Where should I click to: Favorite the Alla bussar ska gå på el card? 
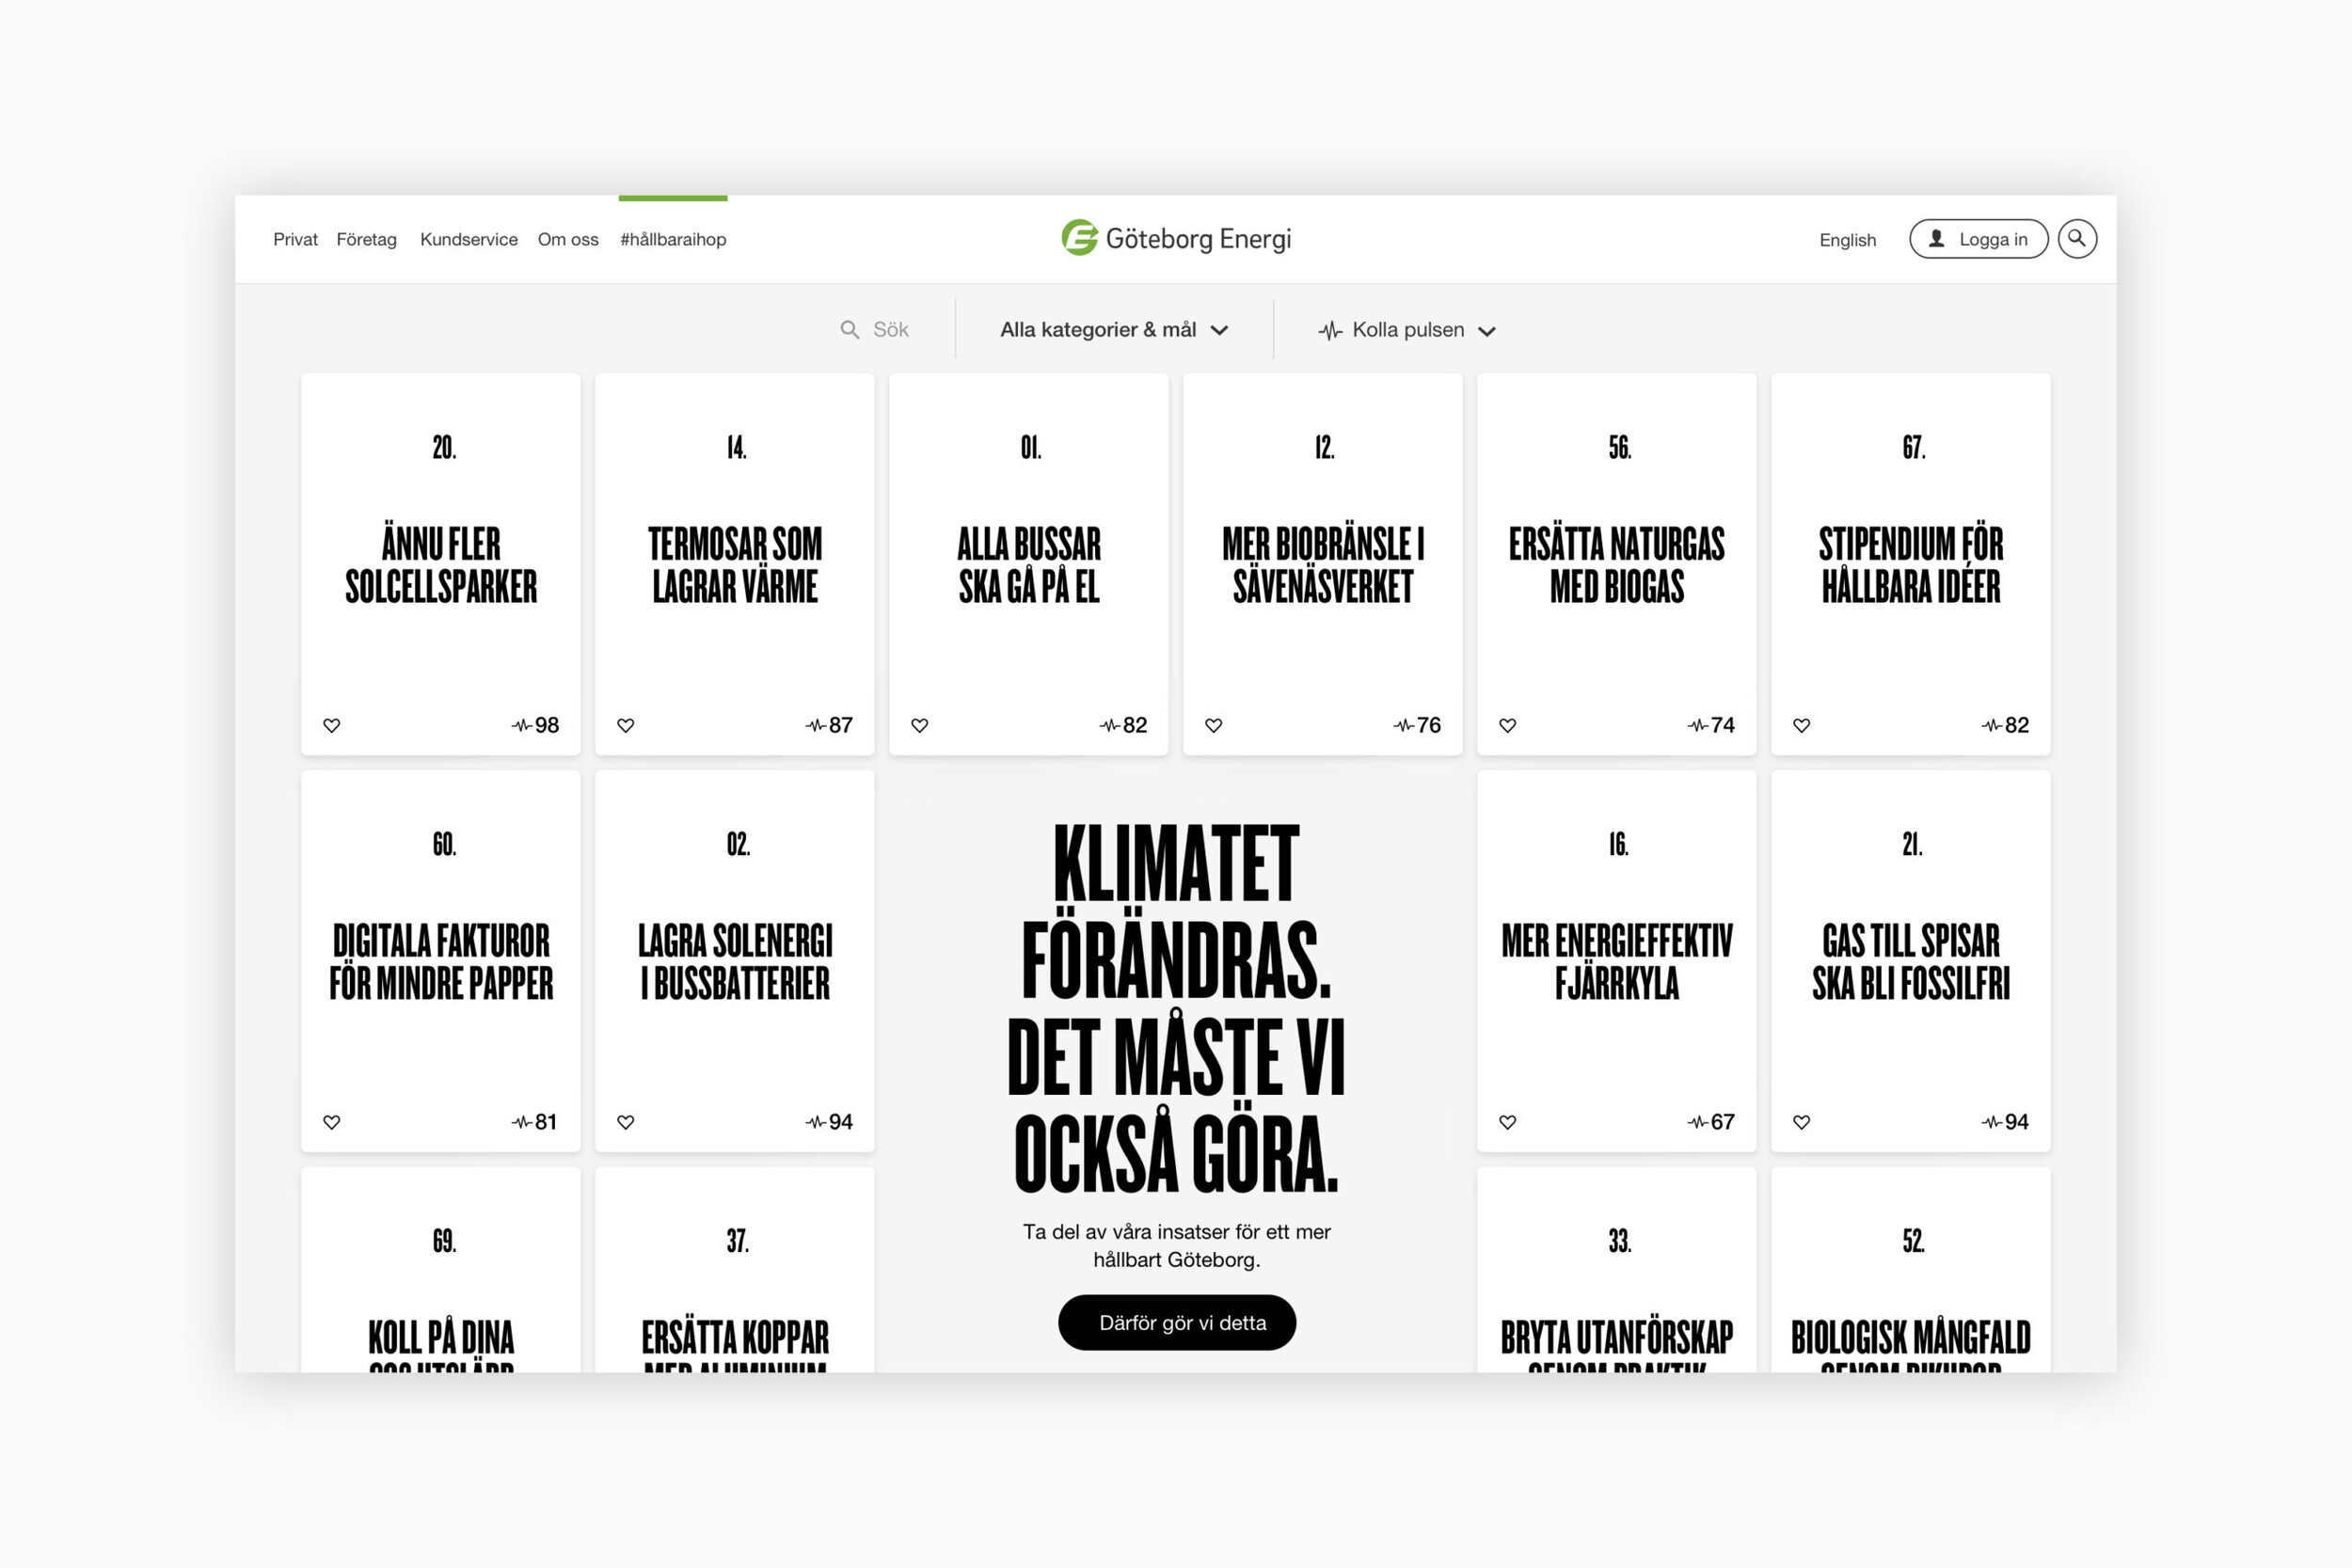pos(920,725)
